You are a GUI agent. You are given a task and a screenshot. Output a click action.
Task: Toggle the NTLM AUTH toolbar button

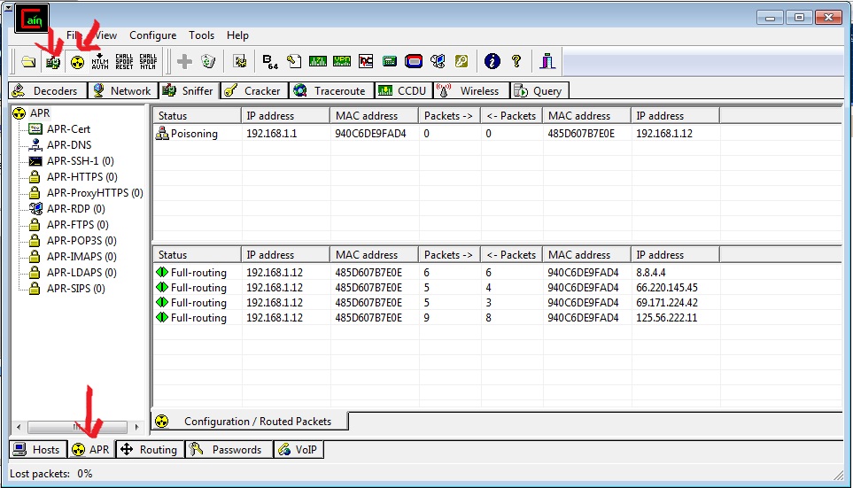click(100, 61)
